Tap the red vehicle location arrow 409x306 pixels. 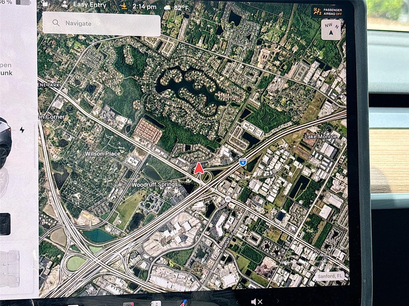click(x=199, y=169)
